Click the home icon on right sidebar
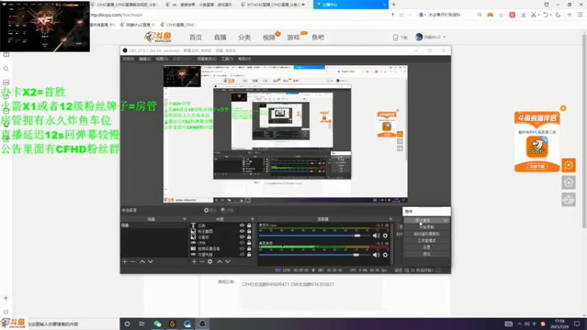Image resolution: width=587 pixels, height=330 pixels. click(x=568, y=182)
